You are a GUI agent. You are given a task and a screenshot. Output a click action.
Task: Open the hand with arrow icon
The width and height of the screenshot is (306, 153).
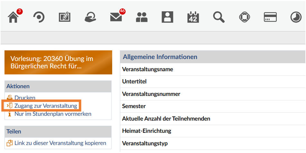tap(90, 17)
